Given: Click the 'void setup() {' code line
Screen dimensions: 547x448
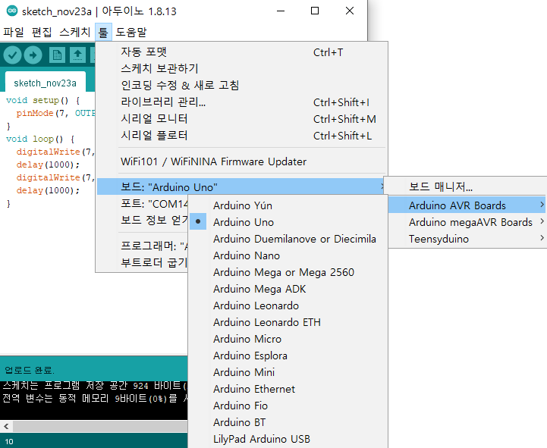Looking at the screenshot, I should tap(43, 100).
